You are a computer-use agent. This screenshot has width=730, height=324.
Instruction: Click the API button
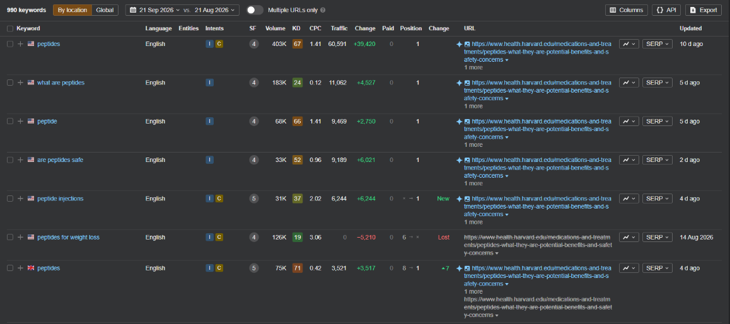coord(666,10)
